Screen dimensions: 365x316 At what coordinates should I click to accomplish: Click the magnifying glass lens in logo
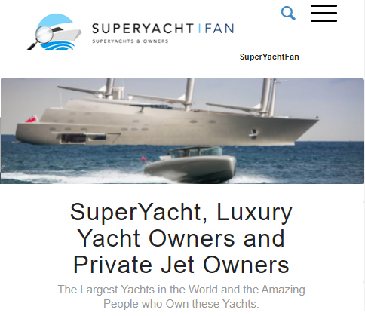(x=44, y=34)
